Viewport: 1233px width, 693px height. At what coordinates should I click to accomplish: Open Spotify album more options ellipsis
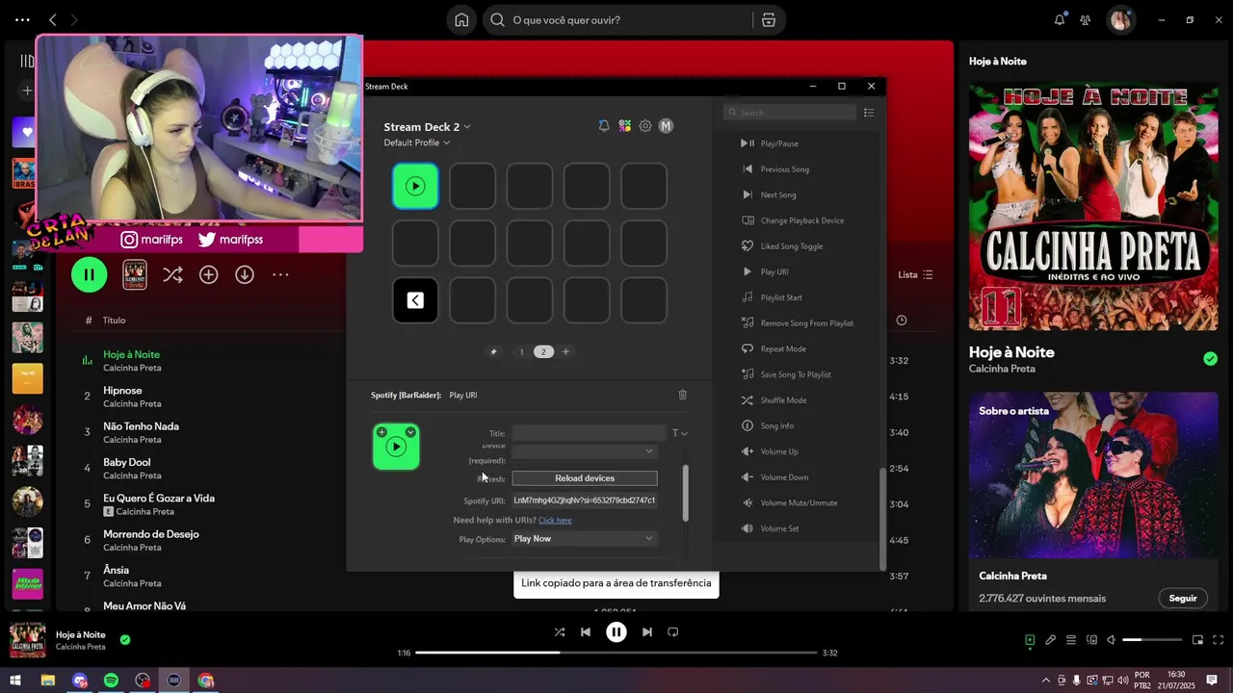[280, 275]
